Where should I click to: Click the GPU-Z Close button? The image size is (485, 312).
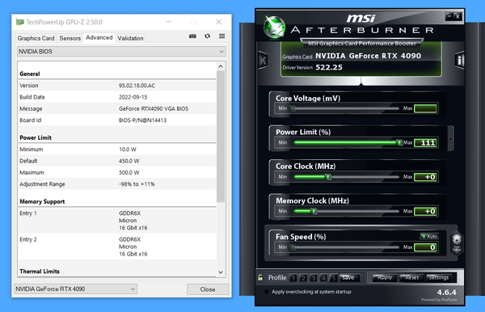pos(208,289)
